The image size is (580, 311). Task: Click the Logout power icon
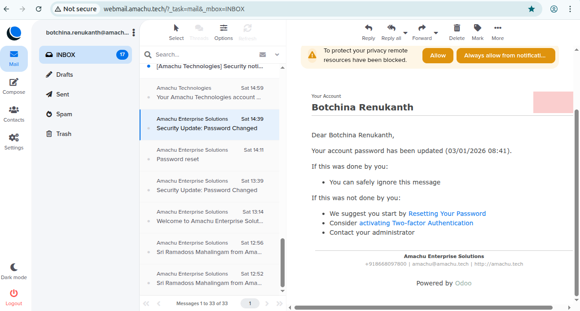pyautogui.click(x=14, y=293)
